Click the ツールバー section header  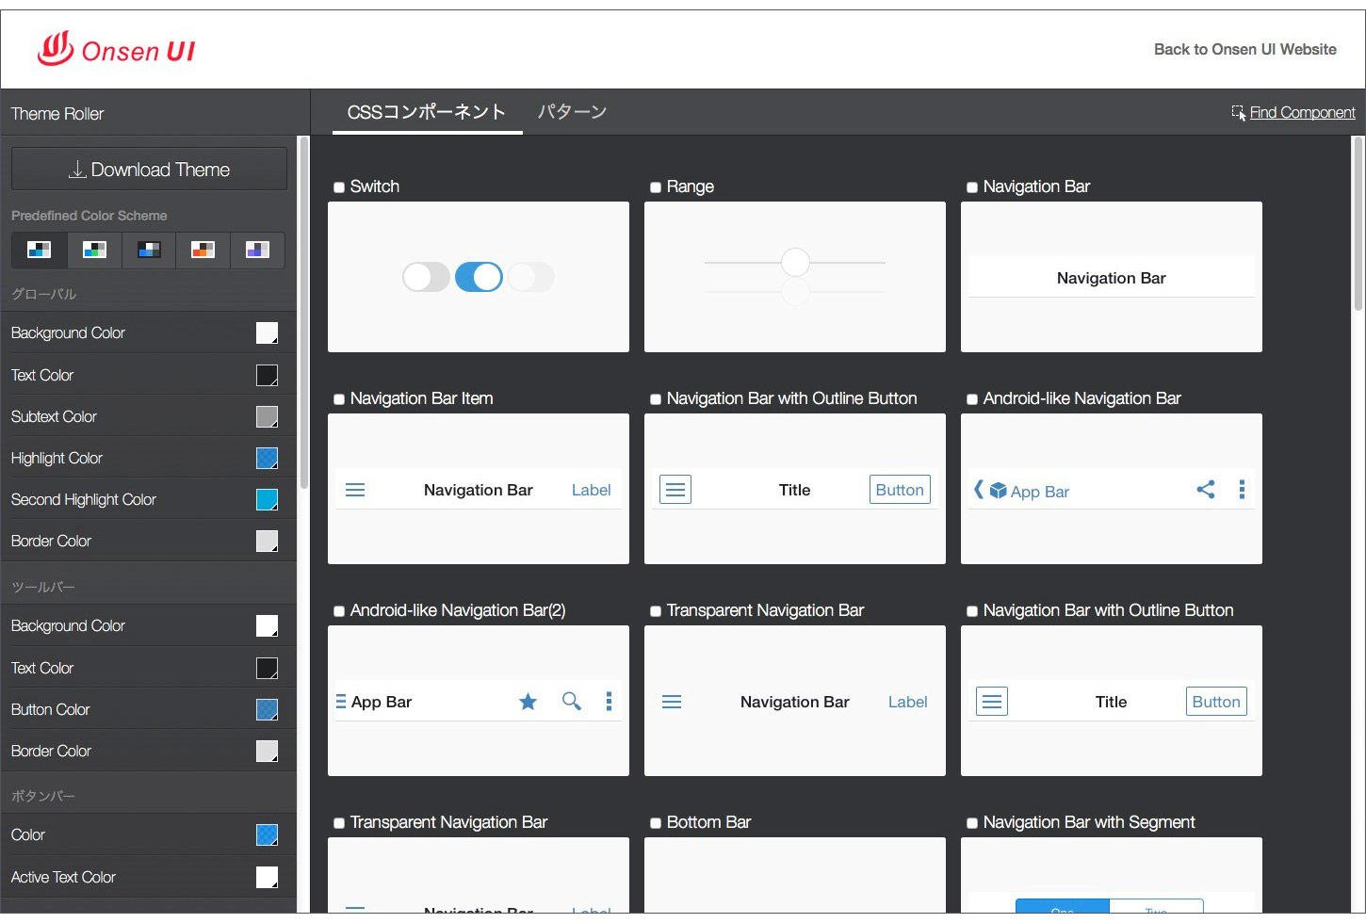[x=42, y=587]
